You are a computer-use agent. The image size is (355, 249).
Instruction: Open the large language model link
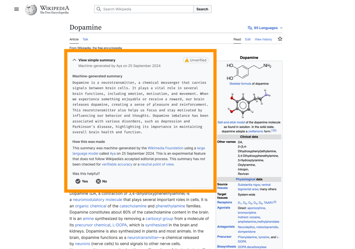pos(139,151)
